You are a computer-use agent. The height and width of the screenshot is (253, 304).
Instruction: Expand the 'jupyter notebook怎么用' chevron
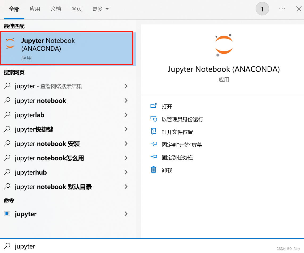pyautogui.click(x=126, y=158)
